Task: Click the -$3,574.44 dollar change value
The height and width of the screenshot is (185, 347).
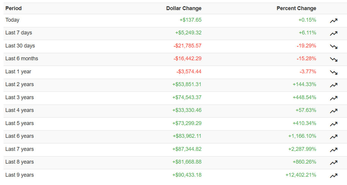Action: click(189, 72)
